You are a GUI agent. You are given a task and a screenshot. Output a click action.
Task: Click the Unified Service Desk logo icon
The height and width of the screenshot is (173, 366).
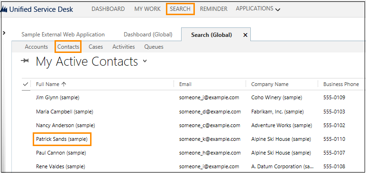[x=4, y=9]
